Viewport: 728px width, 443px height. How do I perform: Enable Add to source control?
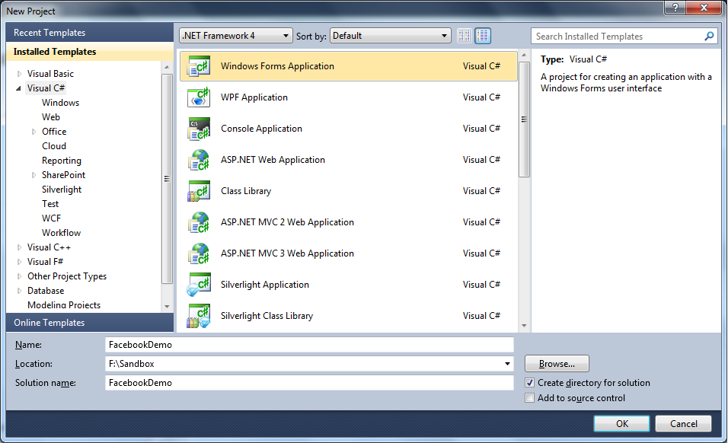click(529, 397)
